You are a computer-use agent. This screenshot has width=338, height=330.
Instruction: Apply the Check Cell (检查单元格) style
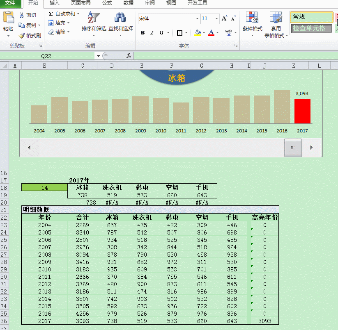click(x=311, y=28)
